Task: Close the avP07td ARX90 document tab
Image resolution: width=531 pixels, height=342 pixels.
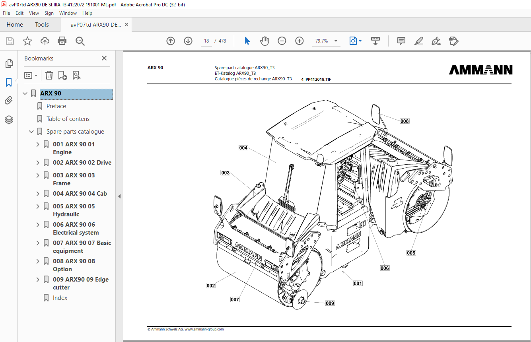Action: pos(126,25)
